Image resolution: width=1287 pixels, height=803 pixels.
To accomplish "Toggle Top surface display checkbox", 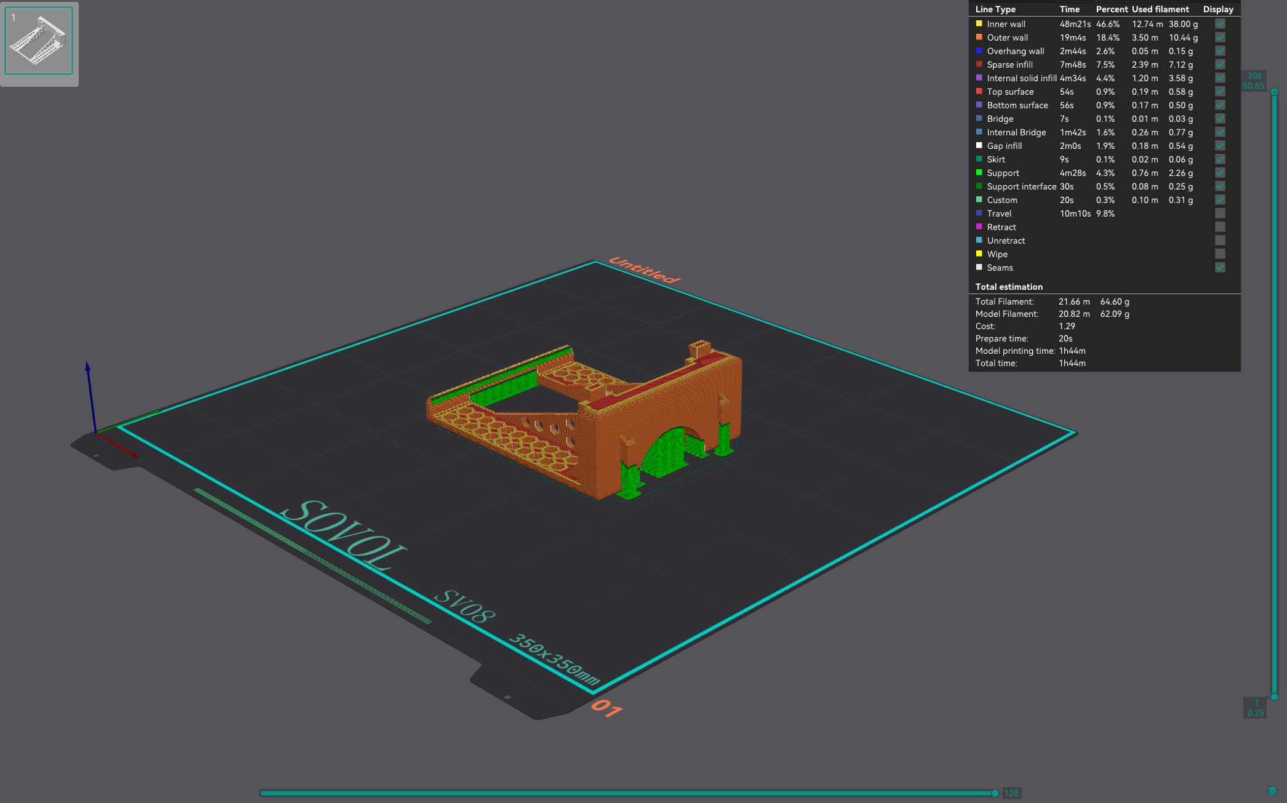I will click(x=1220, y=92).
